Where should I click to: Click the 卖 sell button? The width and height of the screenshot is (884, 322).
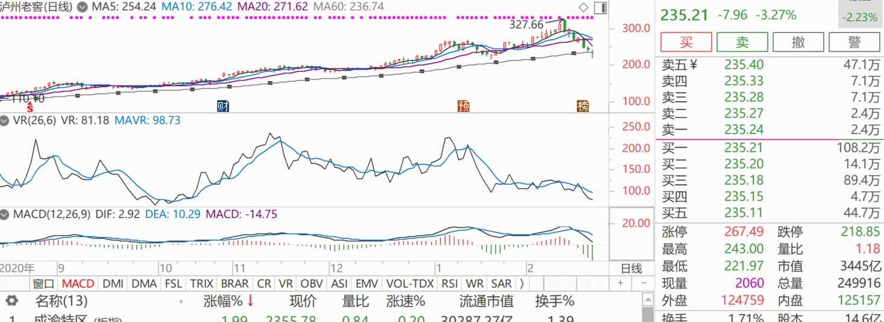click(x=742, y=42)
